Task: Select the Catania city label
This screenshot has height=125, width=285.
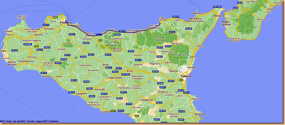Action: coord(186,76)
